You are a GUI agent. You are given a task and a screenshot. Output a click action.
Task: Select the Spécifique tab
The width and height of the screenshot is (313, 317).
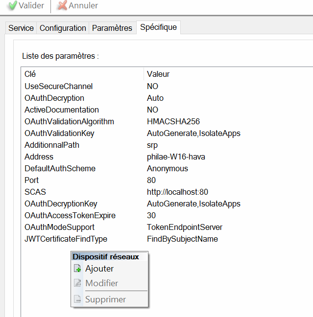158,27
